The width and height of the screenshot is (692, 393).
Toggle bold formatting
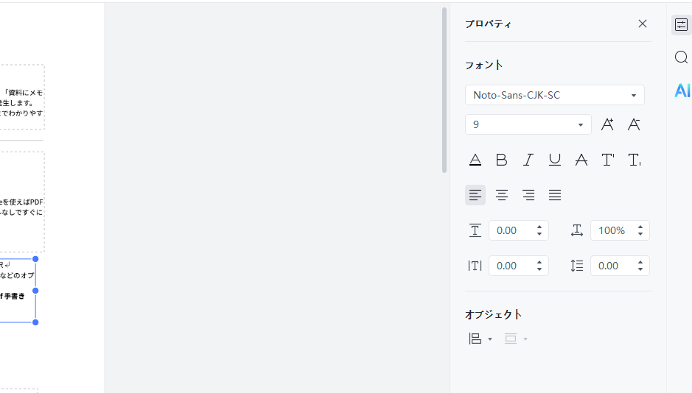point(501,160)
